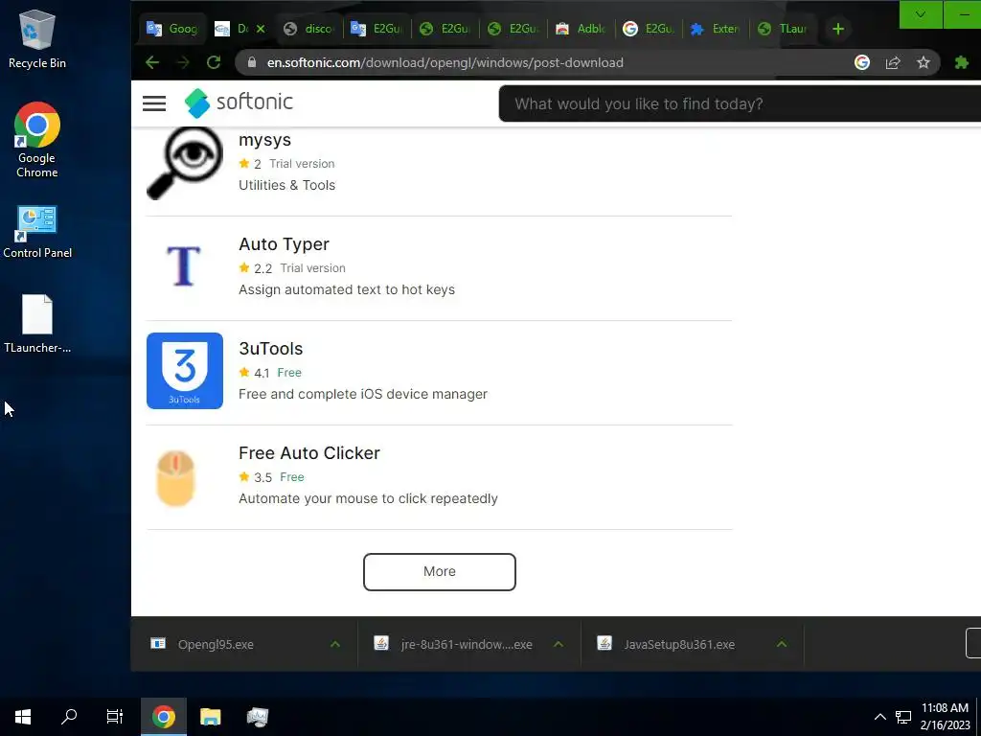Switch to the Adblock tab
Screen dimensions: 981x736
[x=581, y=29]
